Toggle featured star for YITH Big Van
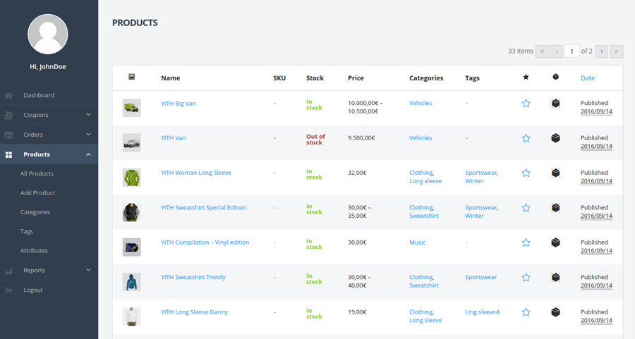Image resolution: width=635 pixels, height=339 pixels. pos(526,104)
